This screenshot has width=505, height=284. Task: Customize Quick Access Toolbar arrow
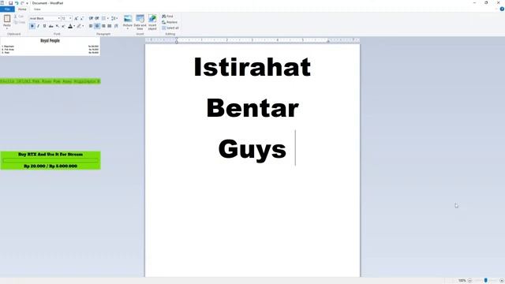[27, 3]
